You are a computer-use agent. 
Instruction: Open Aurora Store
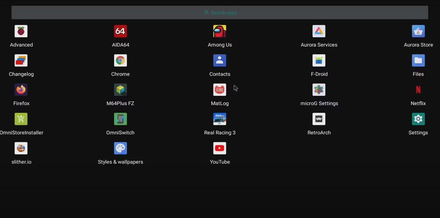tap(418, 31)
